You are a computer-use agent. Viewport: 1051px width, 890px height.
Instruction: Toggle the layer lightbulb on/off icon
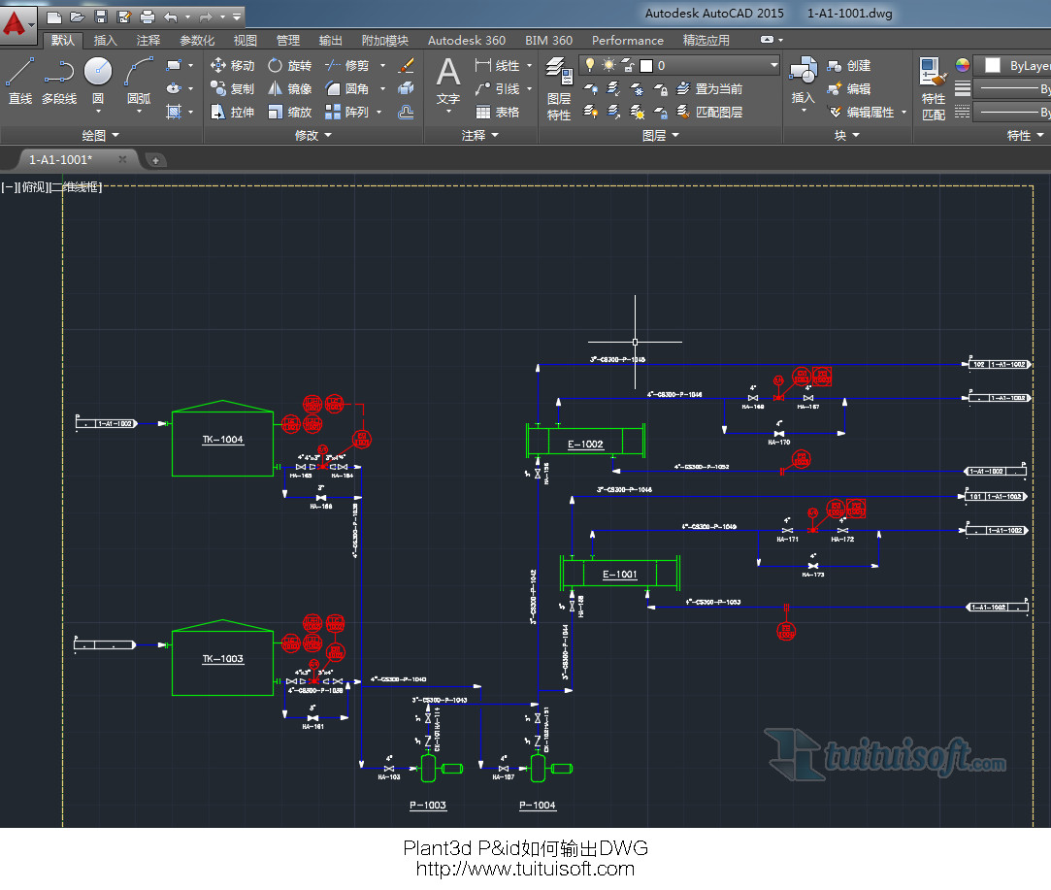point(589,65)
